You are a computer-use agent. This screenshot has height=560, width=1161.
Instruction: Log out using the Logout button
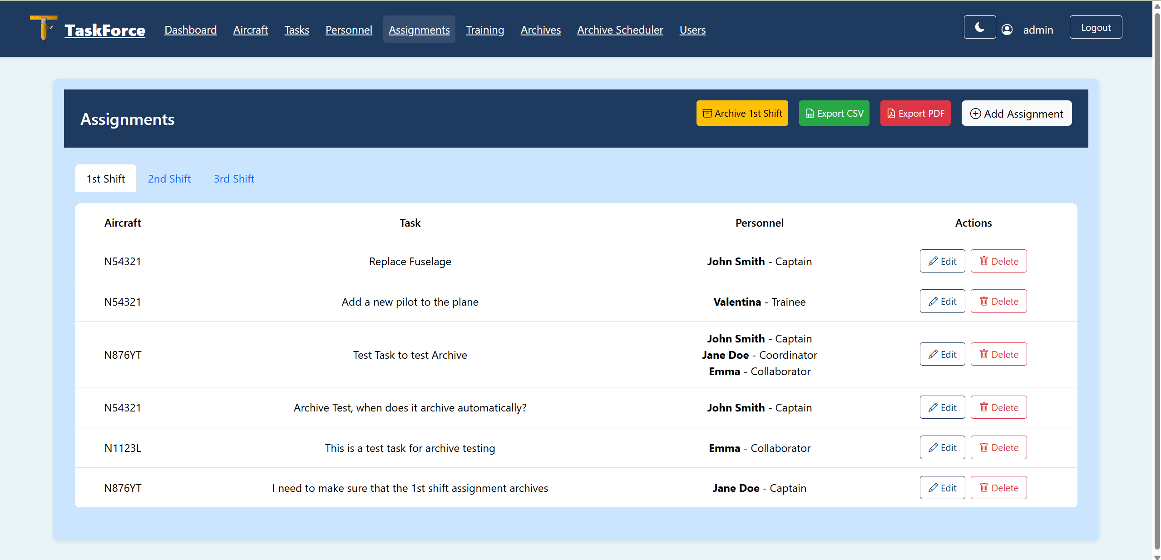(1096, 28)
